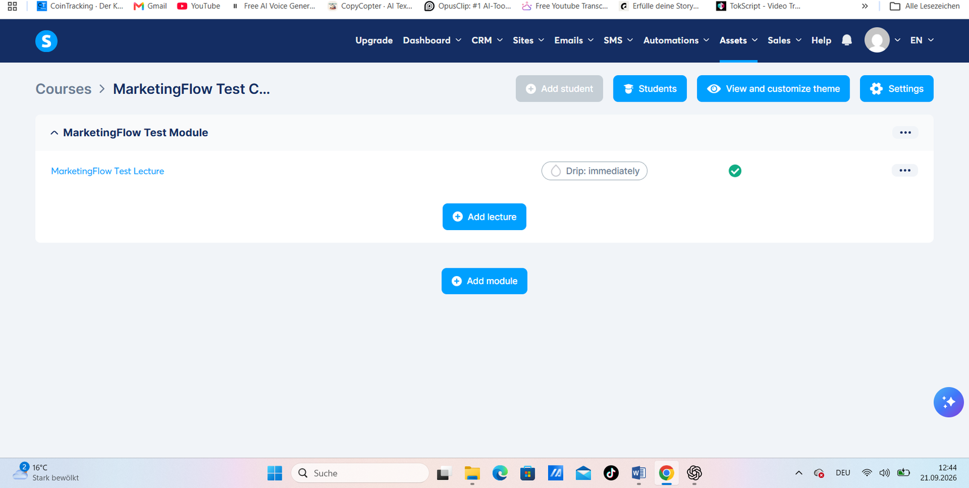Viewport: 969px width, 488px height.
Task: Click the Systeme.io S logo
Action: point(47,41)
